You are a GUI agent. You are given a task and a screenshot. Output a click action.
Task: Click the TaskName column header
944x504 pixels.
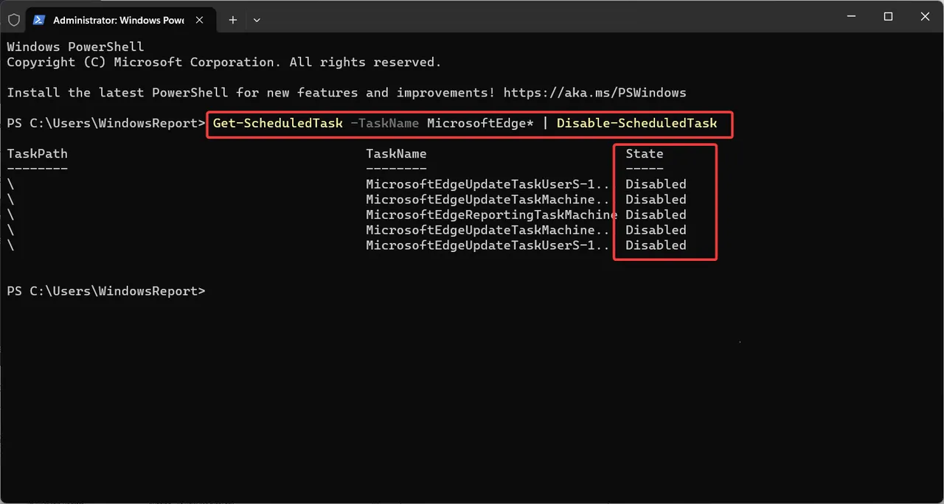tap(396, 154)
